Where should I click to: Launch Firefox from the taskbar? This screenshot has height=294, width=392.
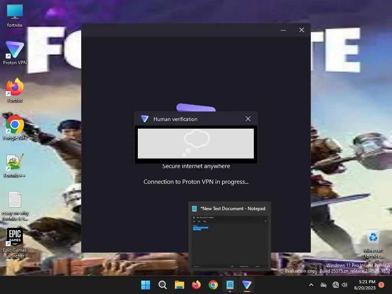(196, 285)
